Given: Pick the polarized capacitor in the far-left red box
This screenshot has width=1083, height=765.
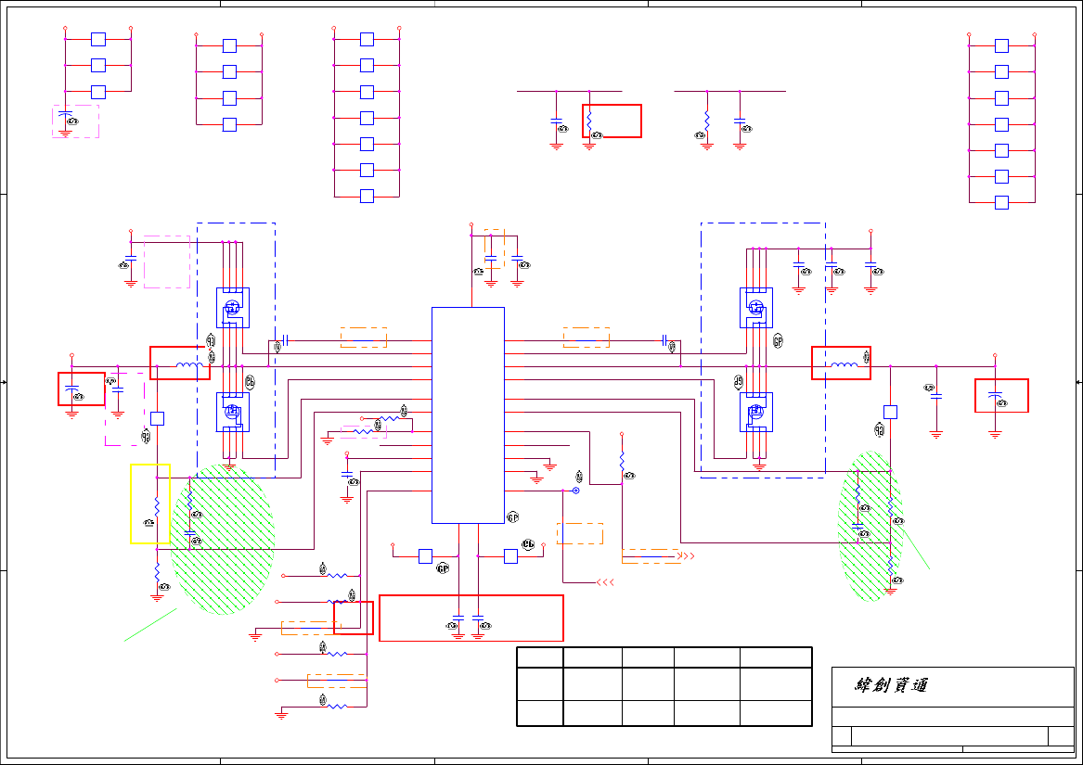Looking at the screenshot, I should click(71, 390).
